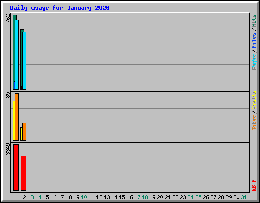Screen dimensions: 260x203
Task: Click green day 24 on the x-axis
Action: pos(190,197)
